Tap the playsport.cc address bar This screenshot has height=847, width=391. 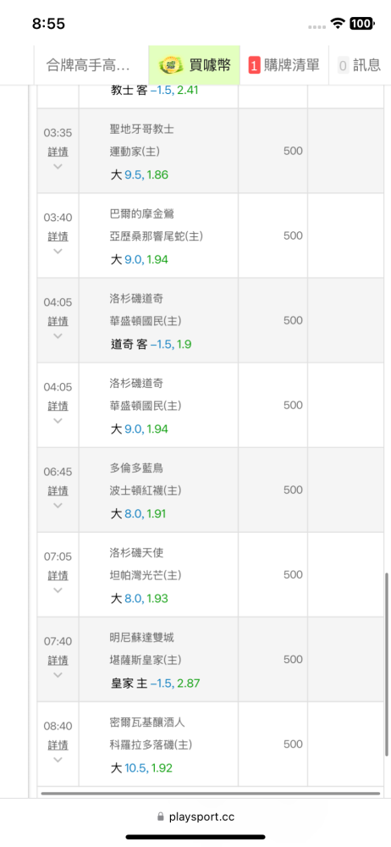click(195, 817)
